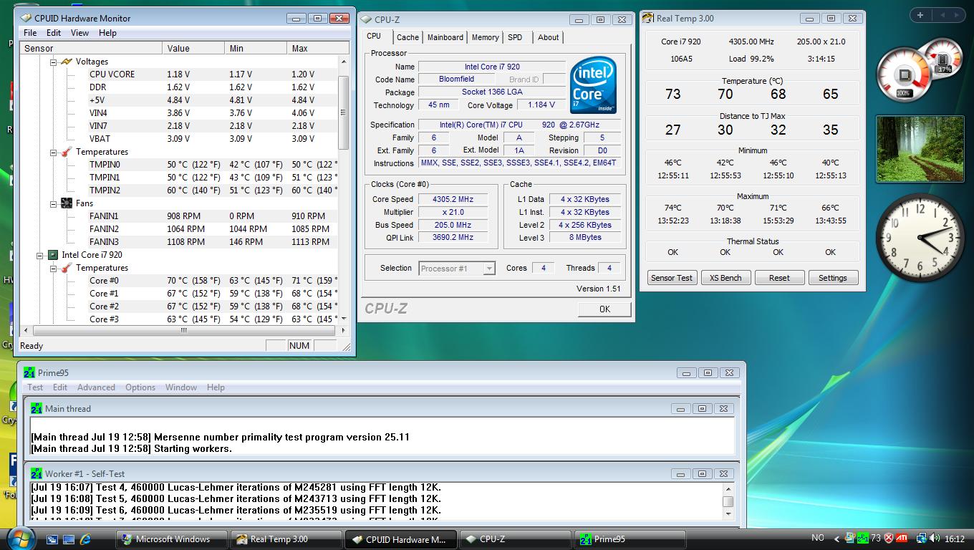This screenshot has height=550, width=974.
Task: Click the Worker #1 Self-Test window icon
Action: point(37,473)
